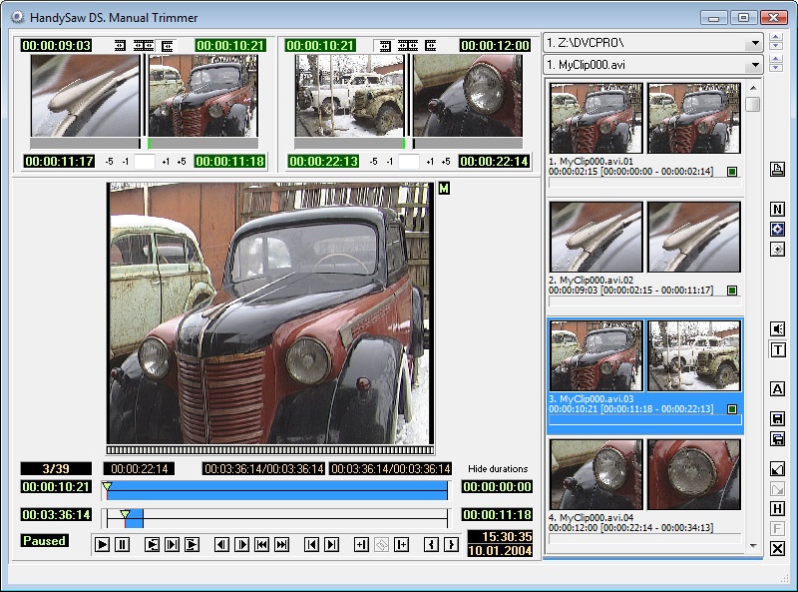The height and width of the screenshot is (592, 798).
Task: Click the diagonal down-left arrow icon
Action: 777,468
